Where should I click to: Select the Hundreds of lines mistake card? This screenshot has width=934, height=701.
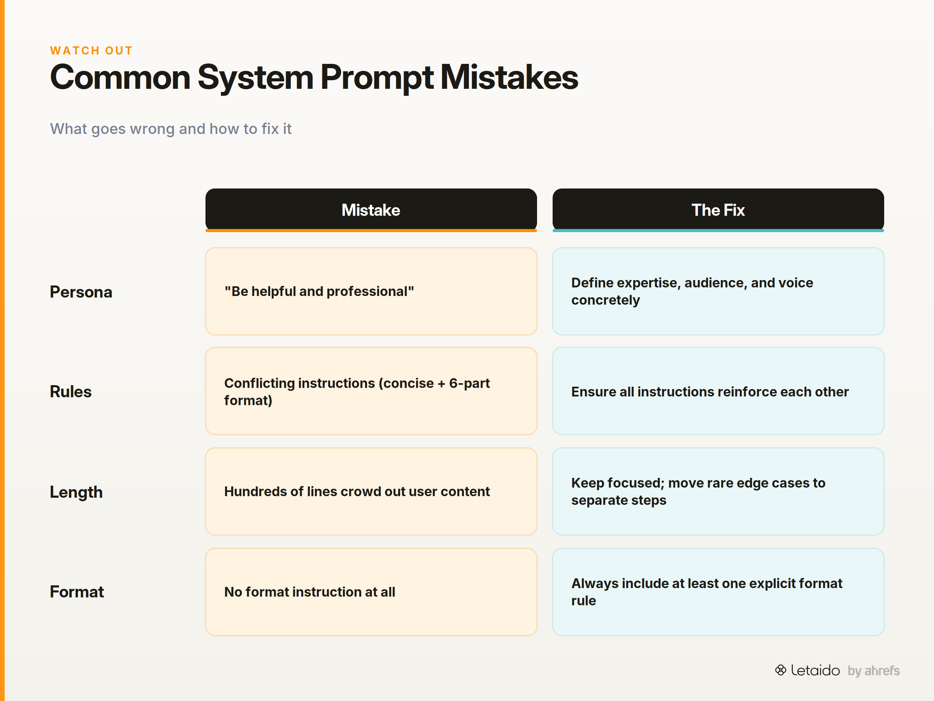click(371, 492)
